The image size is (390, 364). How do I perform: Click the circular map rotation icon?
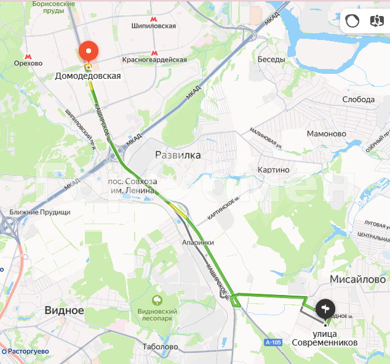tap(352, 21)
